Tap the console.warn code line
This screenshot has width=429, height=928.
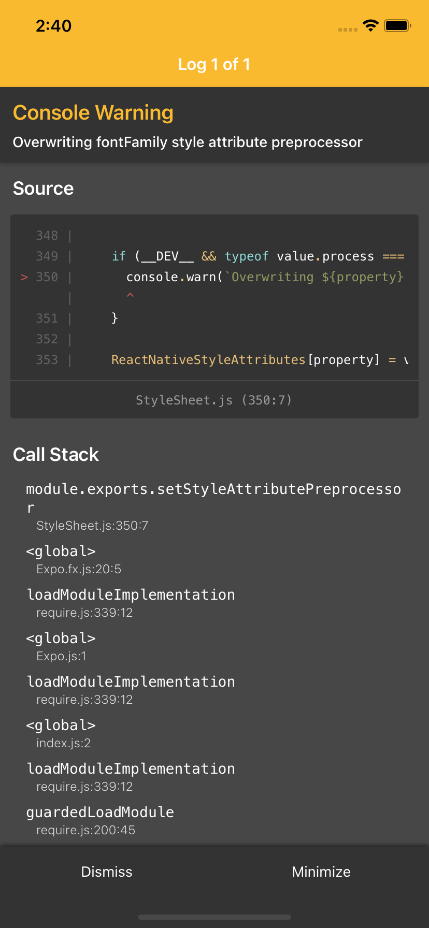tap(264, 277)
